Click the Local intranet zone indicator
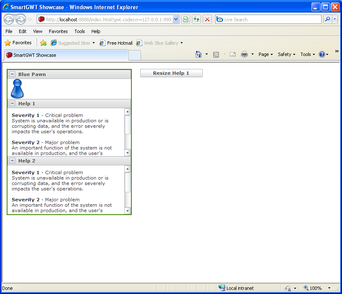Screen dimensions: 342x294 click(236, 288)
